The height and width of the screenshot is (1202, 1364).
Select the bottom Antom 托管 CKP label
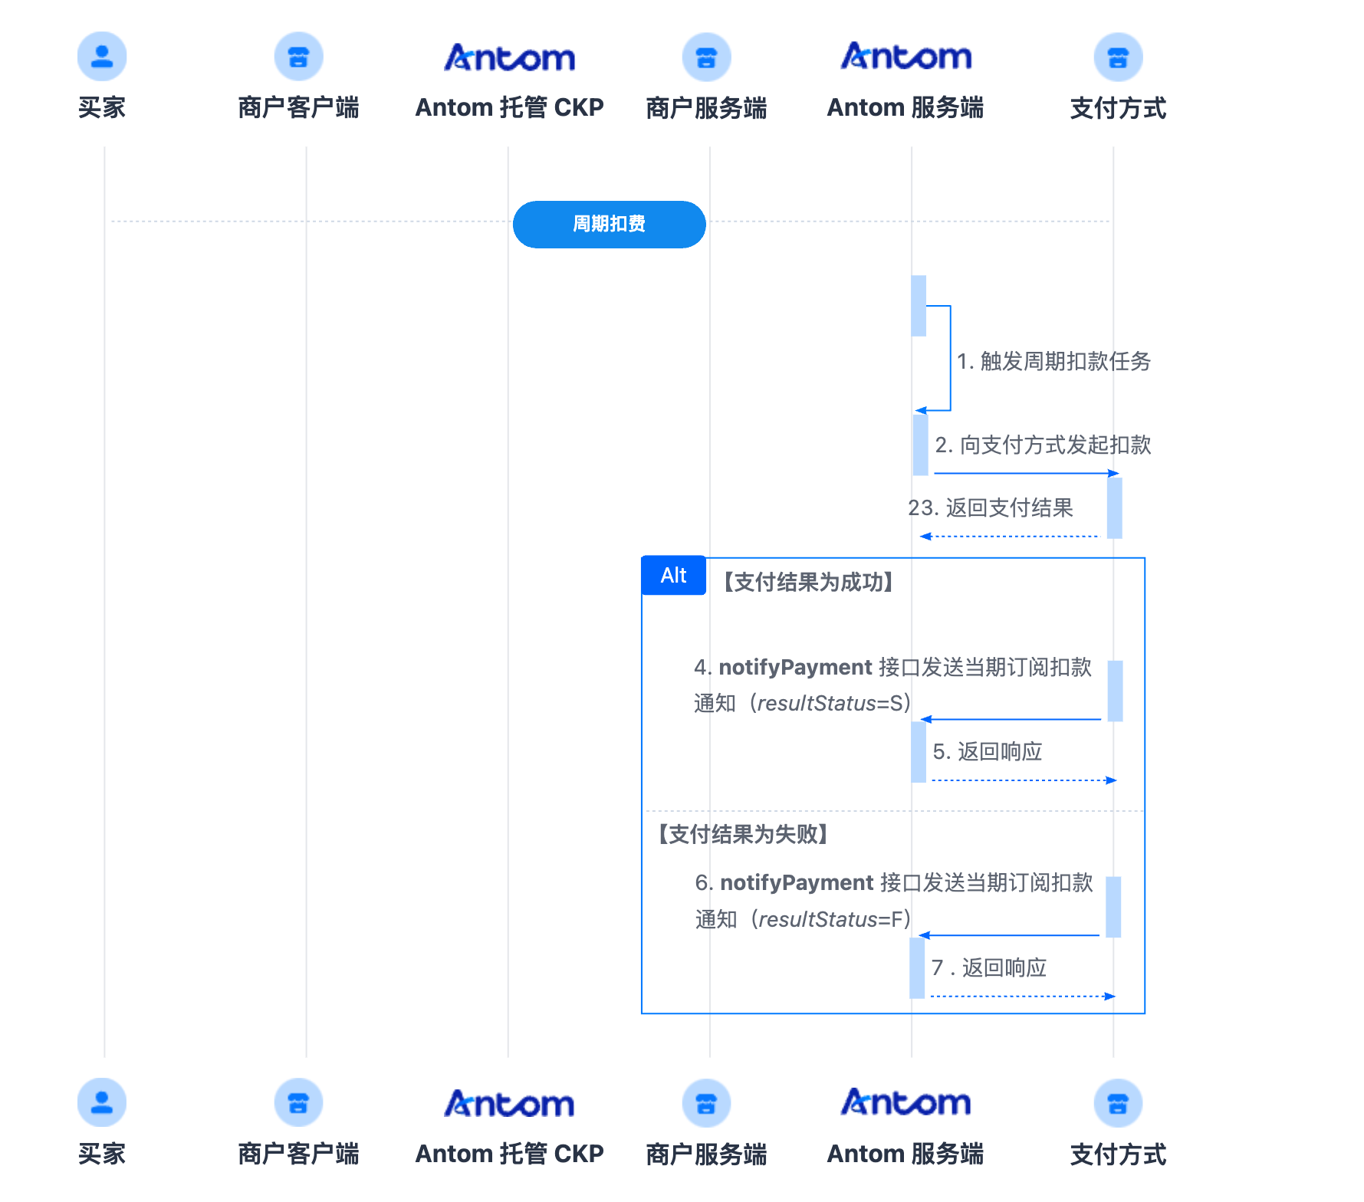(510, 1154)
